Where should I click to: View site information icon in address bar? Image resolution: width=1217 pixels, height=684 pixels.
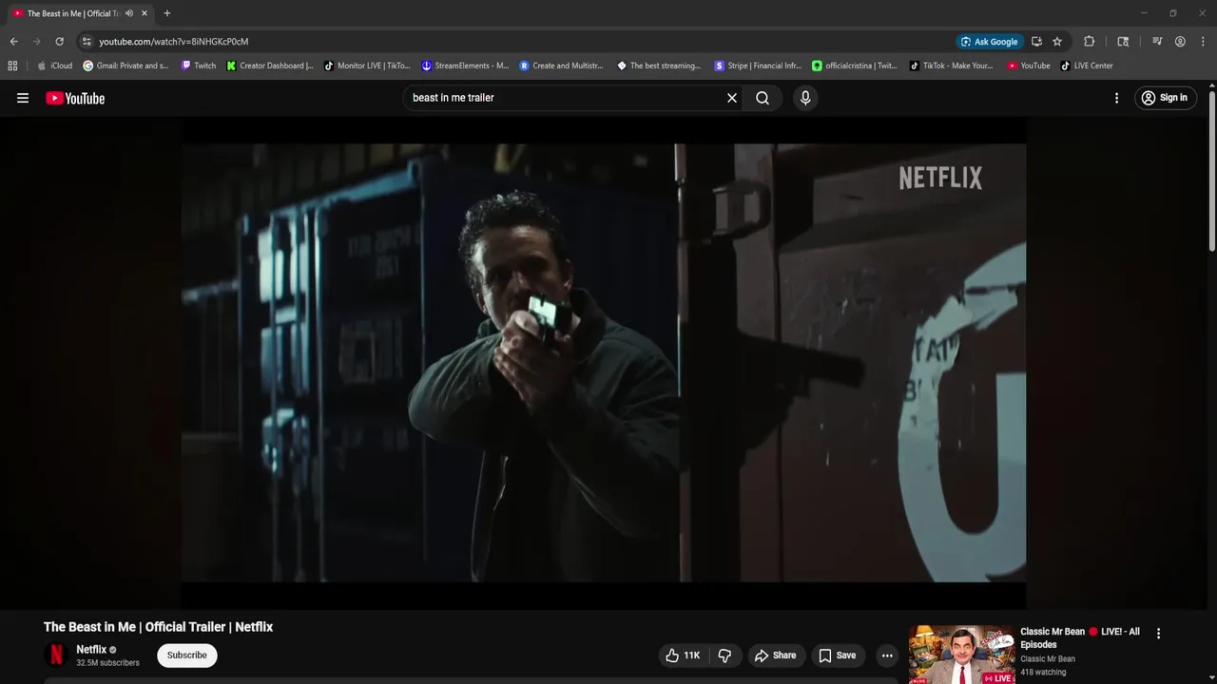pyautogui.click(x=87, y=42)
